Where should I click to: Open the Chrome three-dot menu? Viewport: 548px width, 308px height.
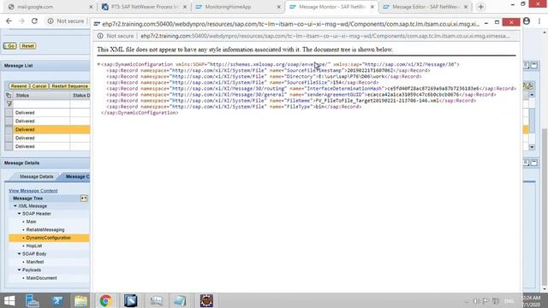tap(539, 21)
